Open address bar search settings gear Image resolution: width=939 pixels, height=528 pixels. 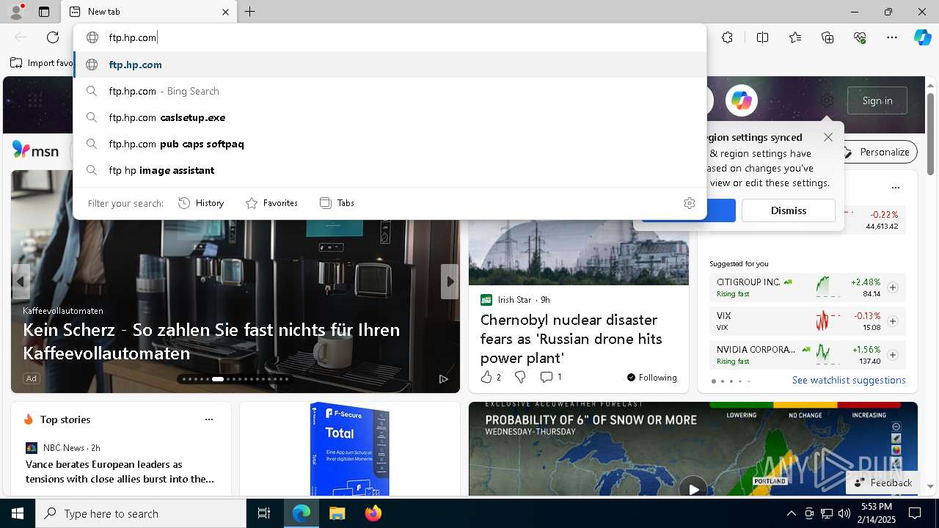[x=690, y=203]
